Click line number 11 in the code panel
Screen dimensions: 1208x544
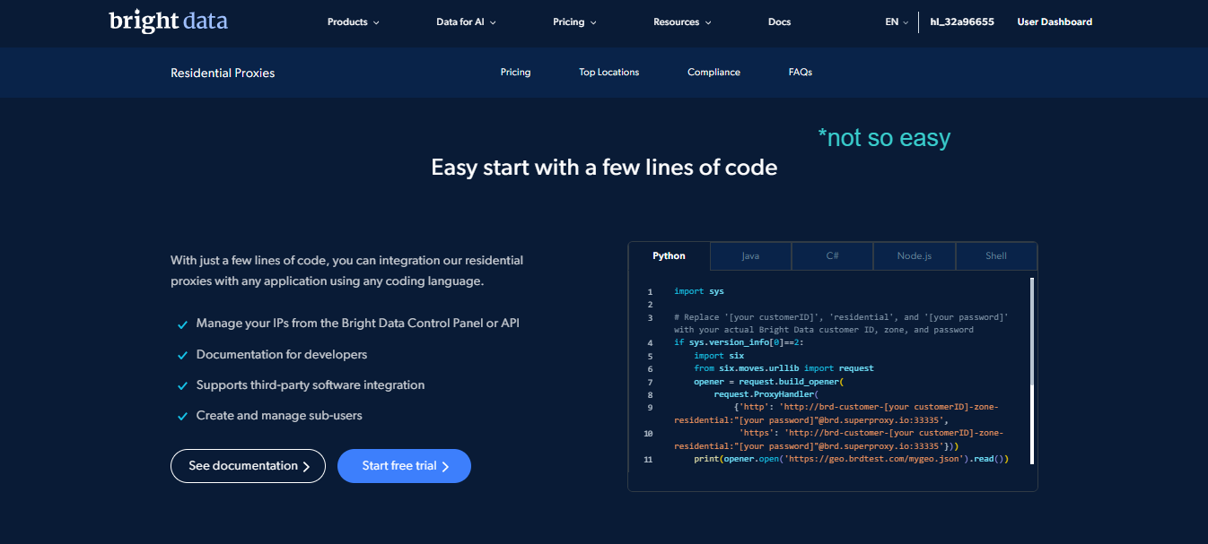click(x=648, y=459)
